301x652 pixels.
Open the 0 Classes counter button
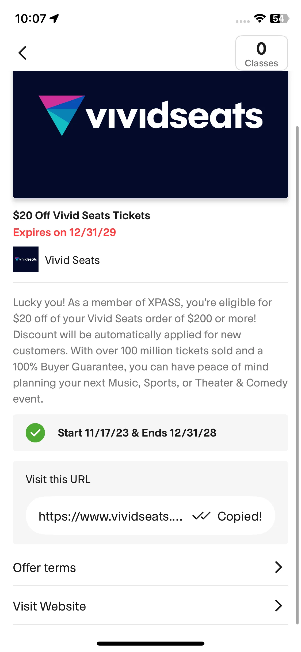(x=261, y=53)
